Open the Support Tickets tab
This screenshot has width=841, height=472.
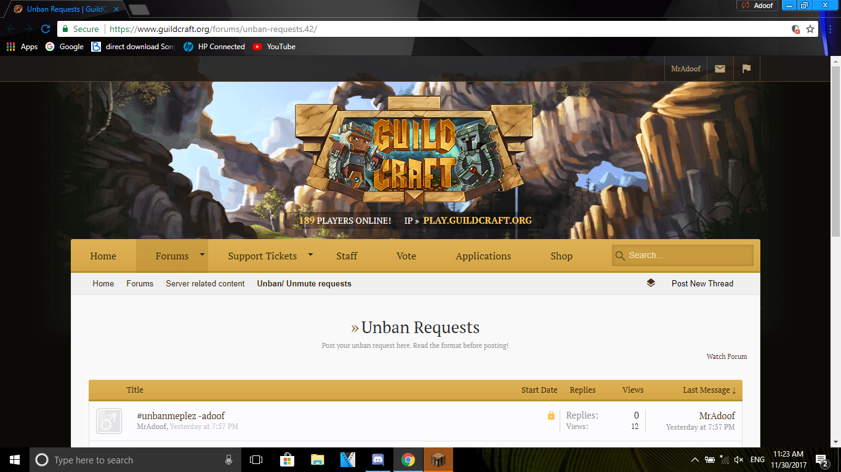point(262,256)
